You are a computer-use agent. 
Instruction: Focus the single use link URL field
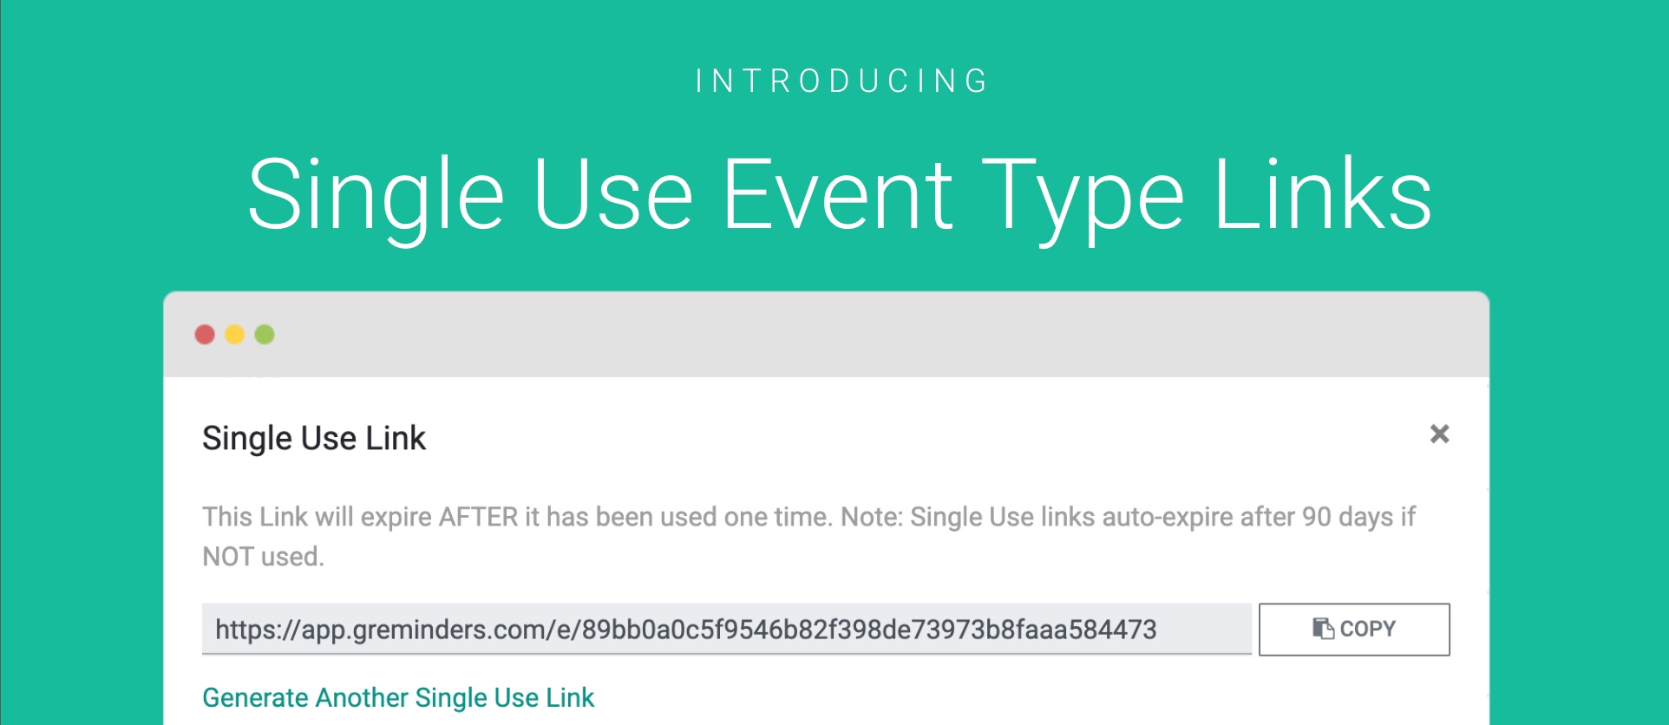(x=726, y=629)
